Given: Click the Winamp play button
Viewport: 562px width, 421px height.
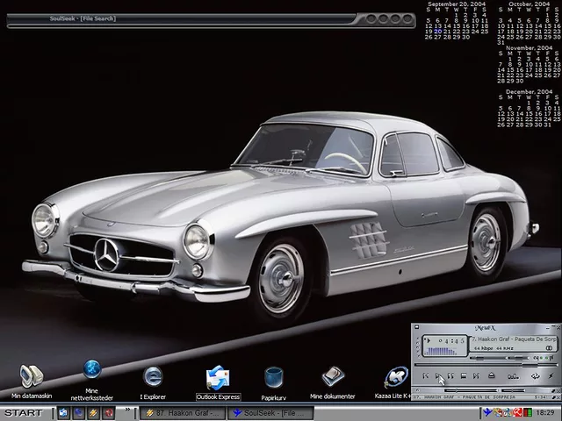Looking at the screenshot, I should 437,376.
